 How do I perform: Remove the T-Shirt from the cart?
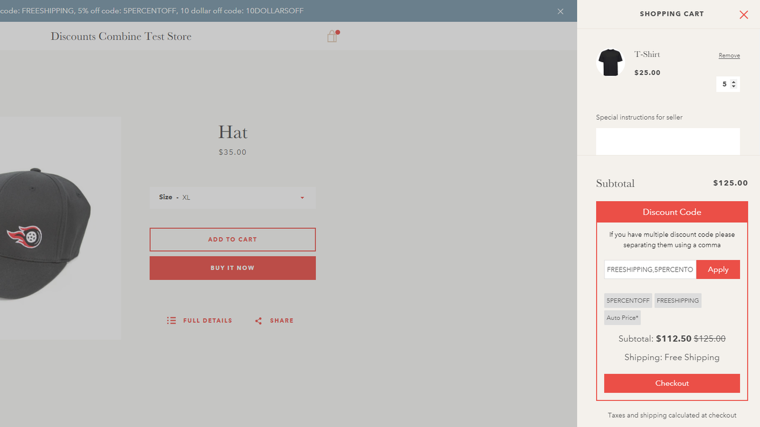click(x=729, y=55)
